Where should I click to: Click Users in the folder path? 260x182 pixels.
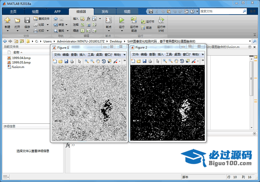tap(47, 41)
